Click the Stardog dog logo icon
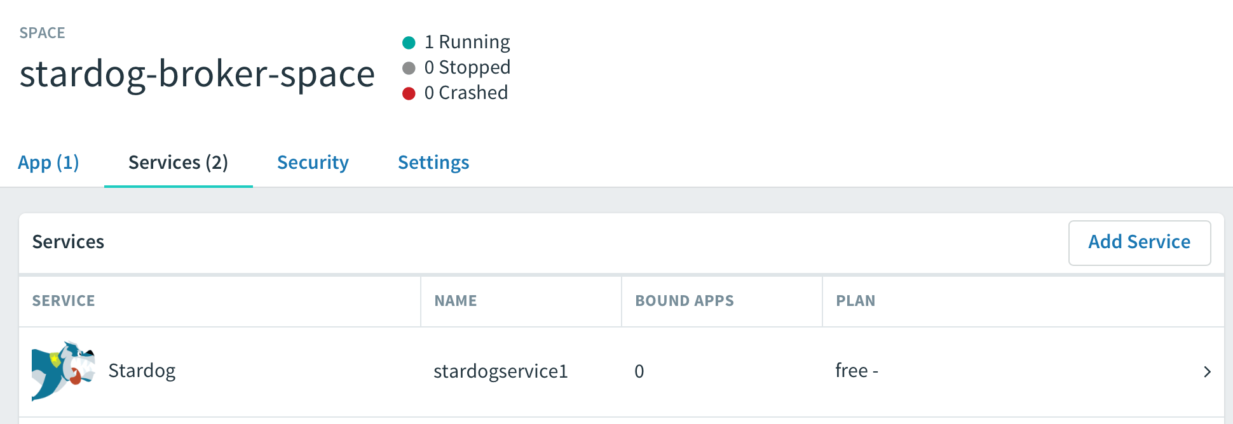This screenshot has height=424, width=1233. pyautogui.click(x=63, y=371)
